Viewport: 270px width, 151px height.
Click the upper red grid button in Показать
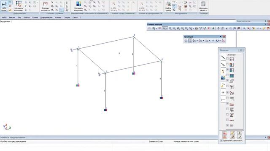click(x=224, y=133)
